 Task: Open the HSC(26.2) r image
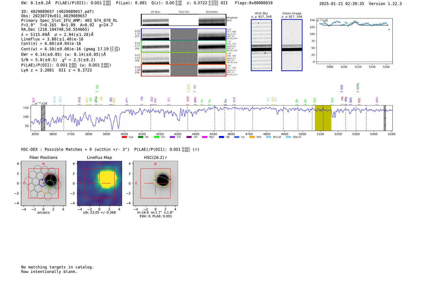155,183
